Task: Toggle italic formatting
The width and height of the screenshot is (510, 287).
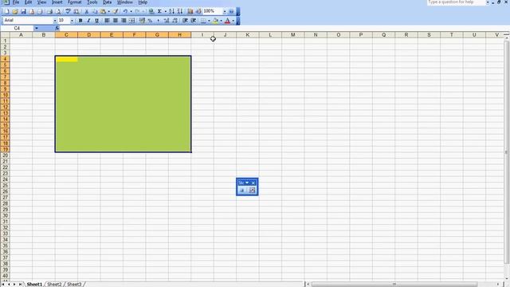Action: [88, 21]
